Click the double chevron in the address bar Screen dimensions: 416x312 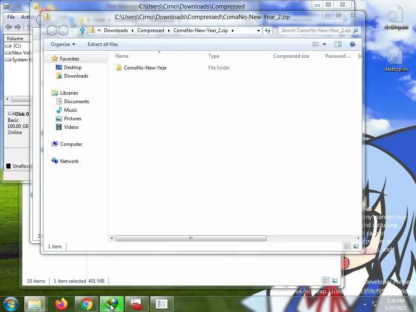99,30
